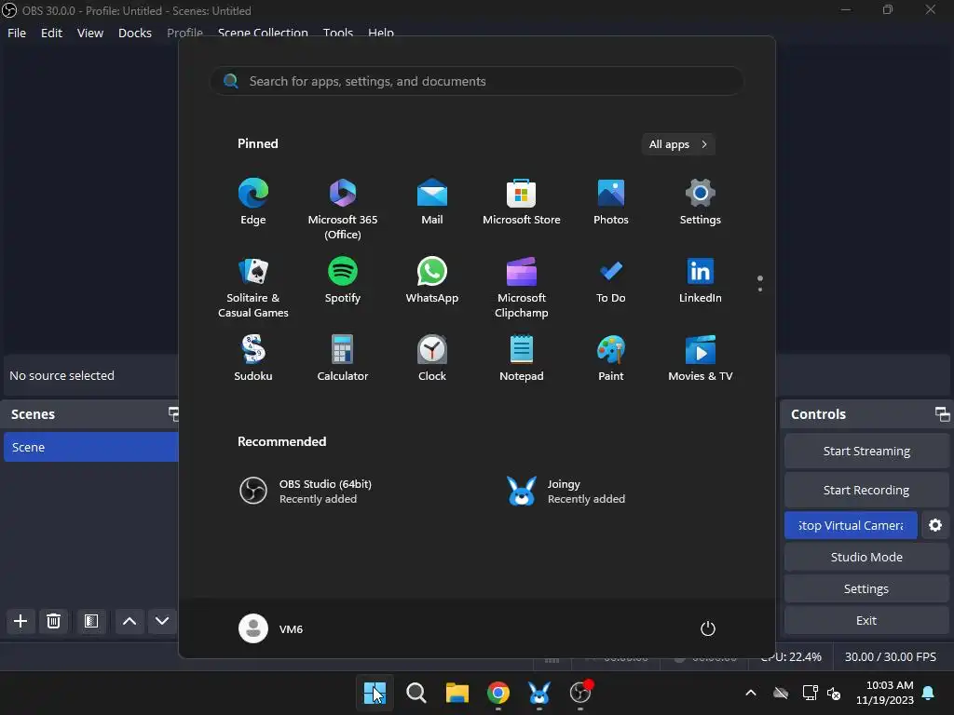The image size is (954, 715).
Task: Open WhatsApp from Start menu
Action: coord(432,281)
